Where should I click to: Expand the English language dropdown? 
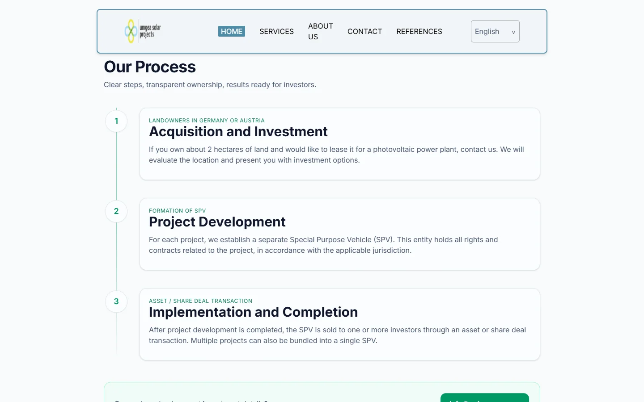[x=495, y=31]
